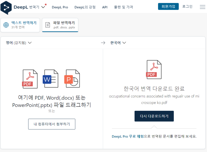Open the API menu item
Image resolution: width=207 pixels, height=152 pixels.
tap(105, 7)
